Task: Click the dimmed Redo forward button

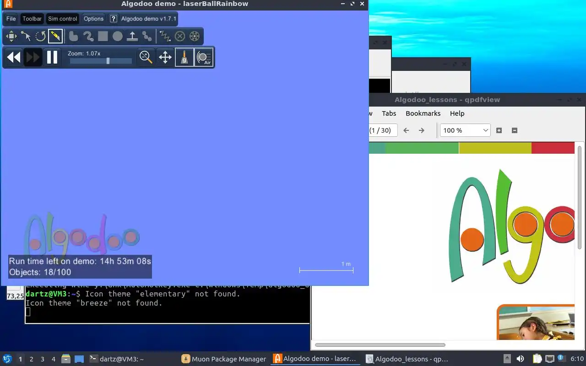Action: (x=33, y=57)
